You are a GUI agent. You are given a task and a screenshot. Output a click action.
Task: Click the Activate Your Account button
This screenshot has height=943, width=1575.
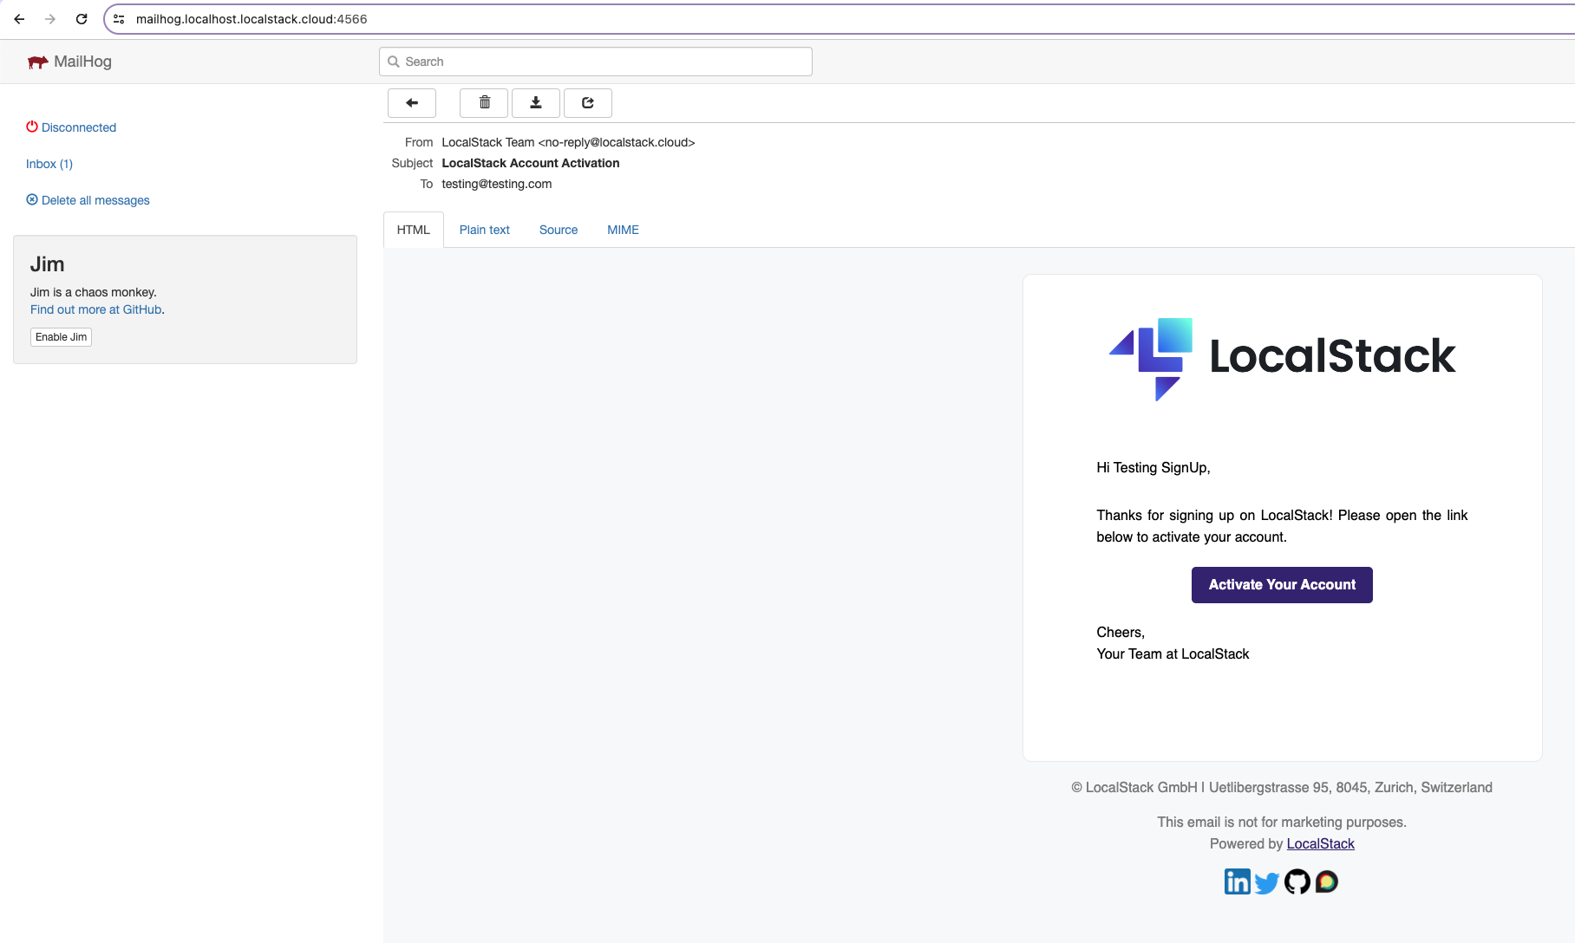click(x=1281, y=584)
